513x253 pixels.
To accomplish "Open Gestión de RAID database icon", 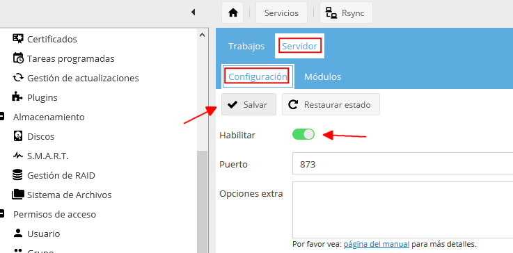I will tap(17, 175).
